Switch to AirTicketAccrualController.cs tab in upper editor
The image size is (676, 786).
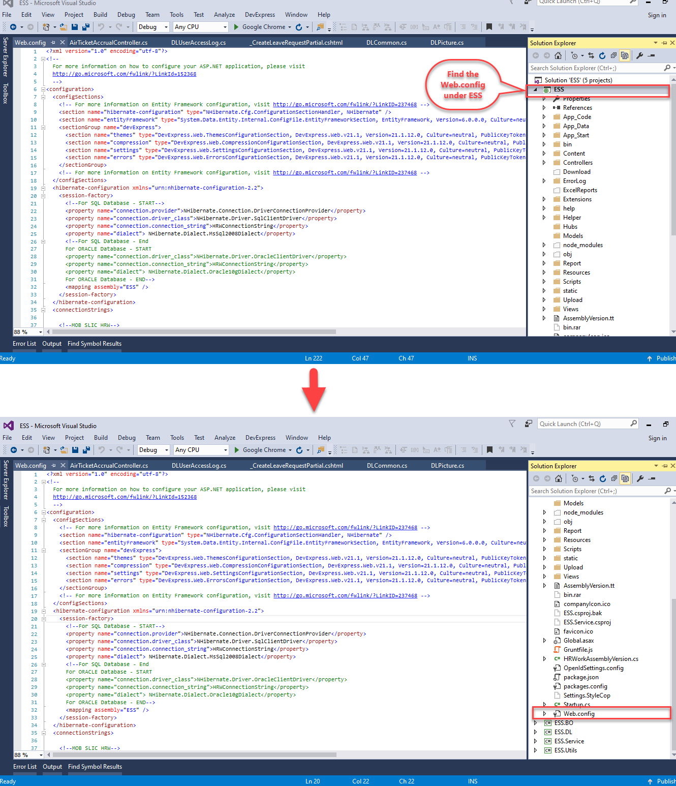pyautogui.click(x=108, y=43)
